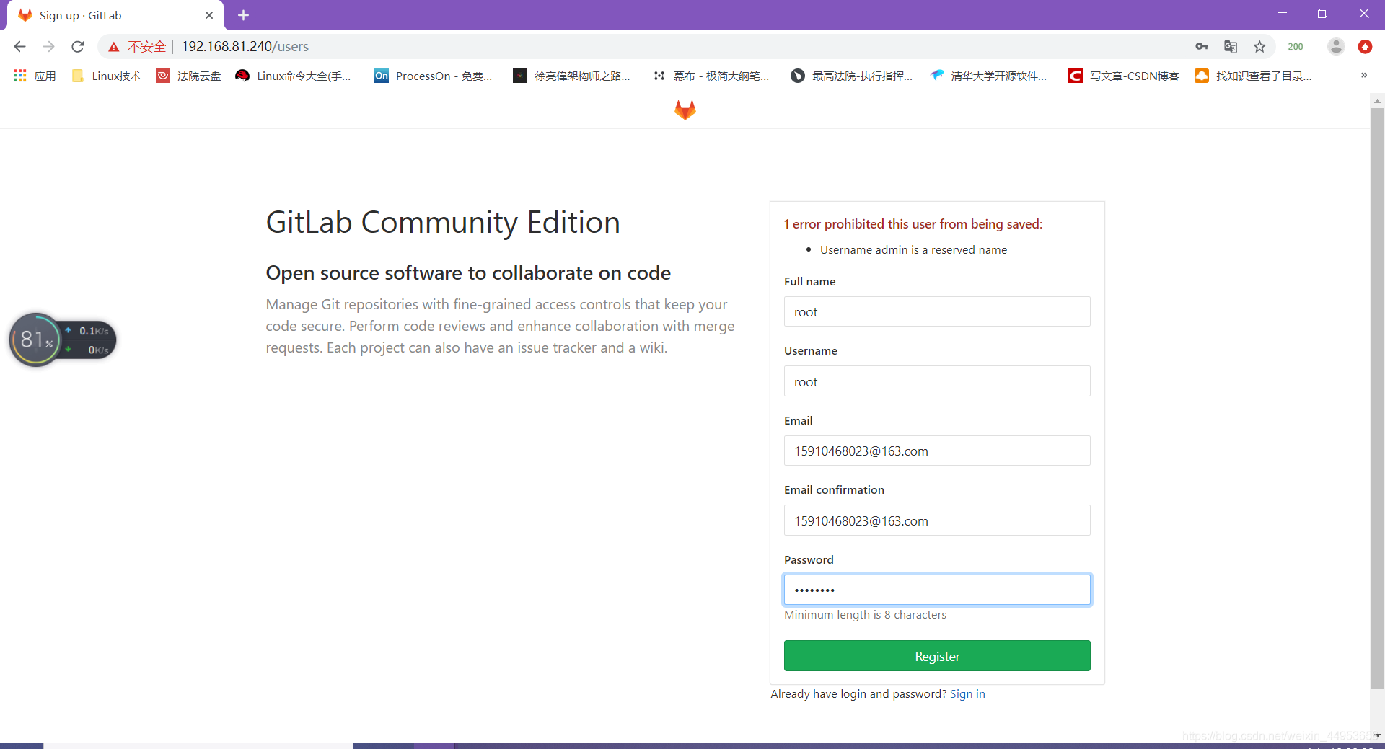The width and height of the screenshot is (1385, 749).
Task: Restore down the Chrome window
Action: (x=1322, y=14)
